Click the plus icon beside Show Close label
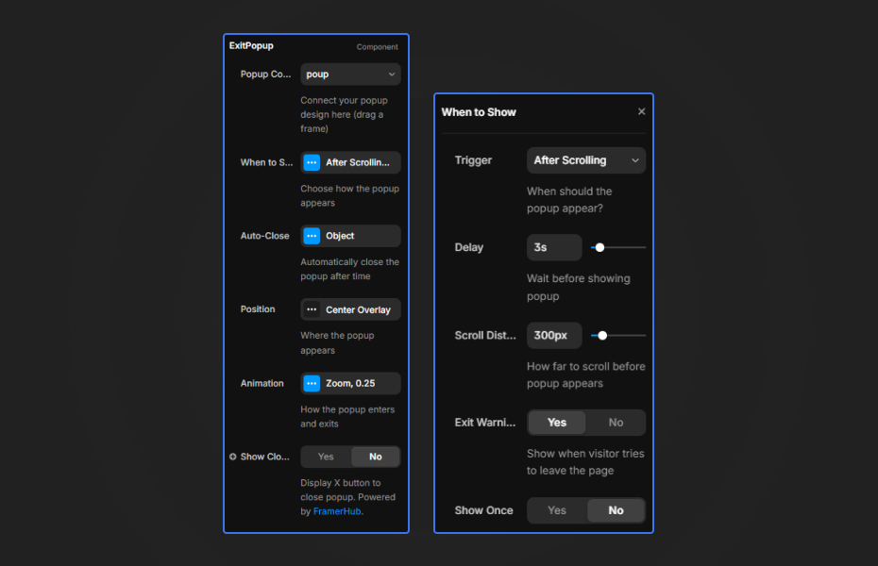 click(233, 457)
